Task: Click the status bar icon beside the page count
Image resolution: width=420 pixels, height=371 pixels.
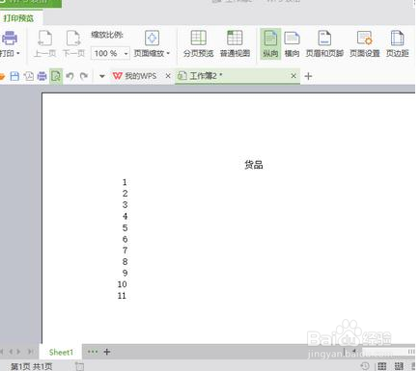Action: tap(79, 366)
